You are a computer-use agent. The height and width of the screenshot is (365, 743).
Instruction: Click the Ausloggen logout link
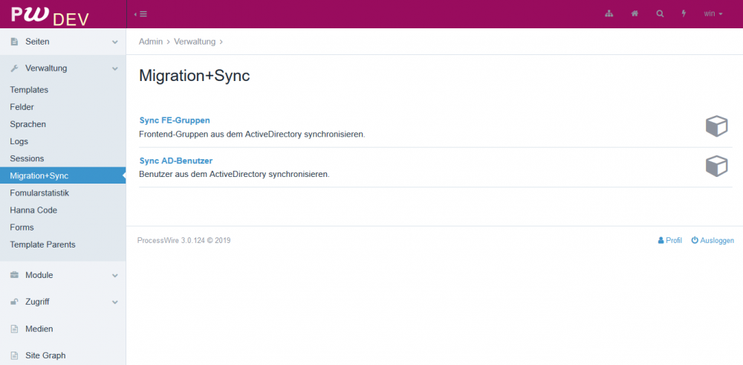point(713,241)
